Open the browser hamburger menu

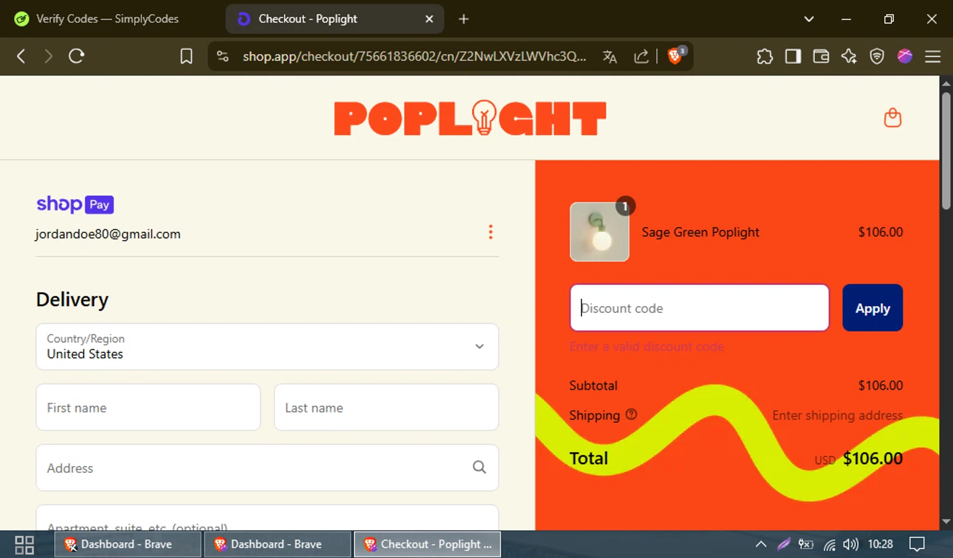tap(933, 56)
